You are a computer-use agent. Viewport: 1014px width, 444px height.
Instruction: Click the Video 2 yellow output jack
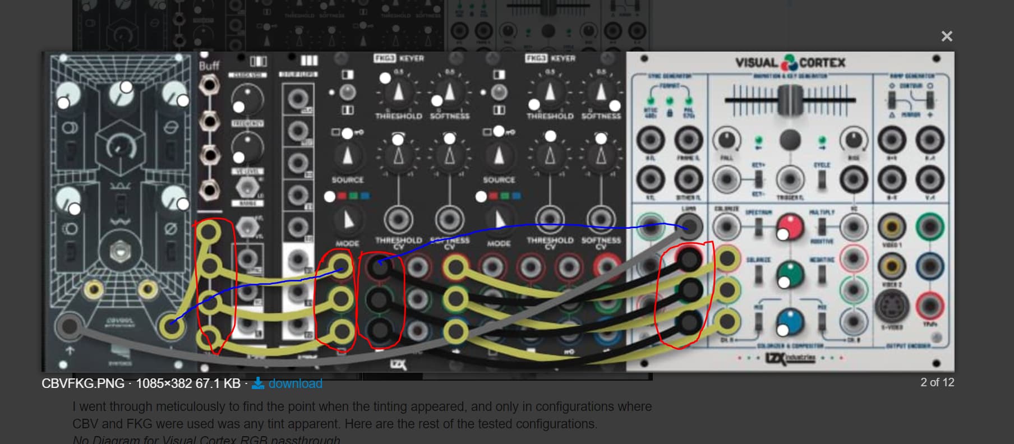tap(891, 266)
